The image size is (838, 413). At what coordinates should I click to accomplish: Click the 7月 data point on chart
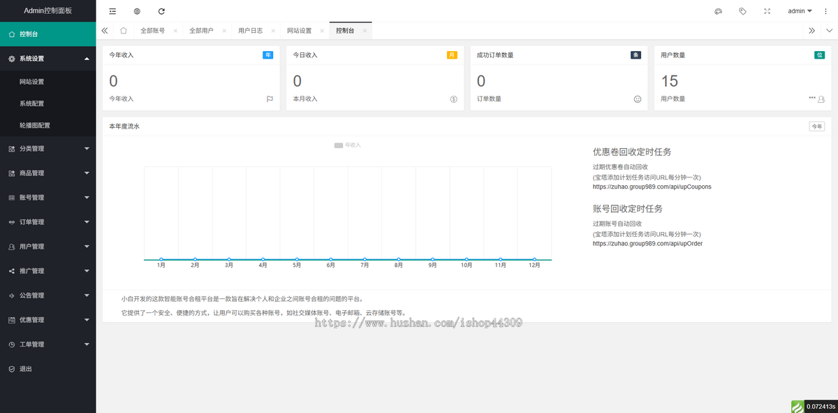point(365,259)
